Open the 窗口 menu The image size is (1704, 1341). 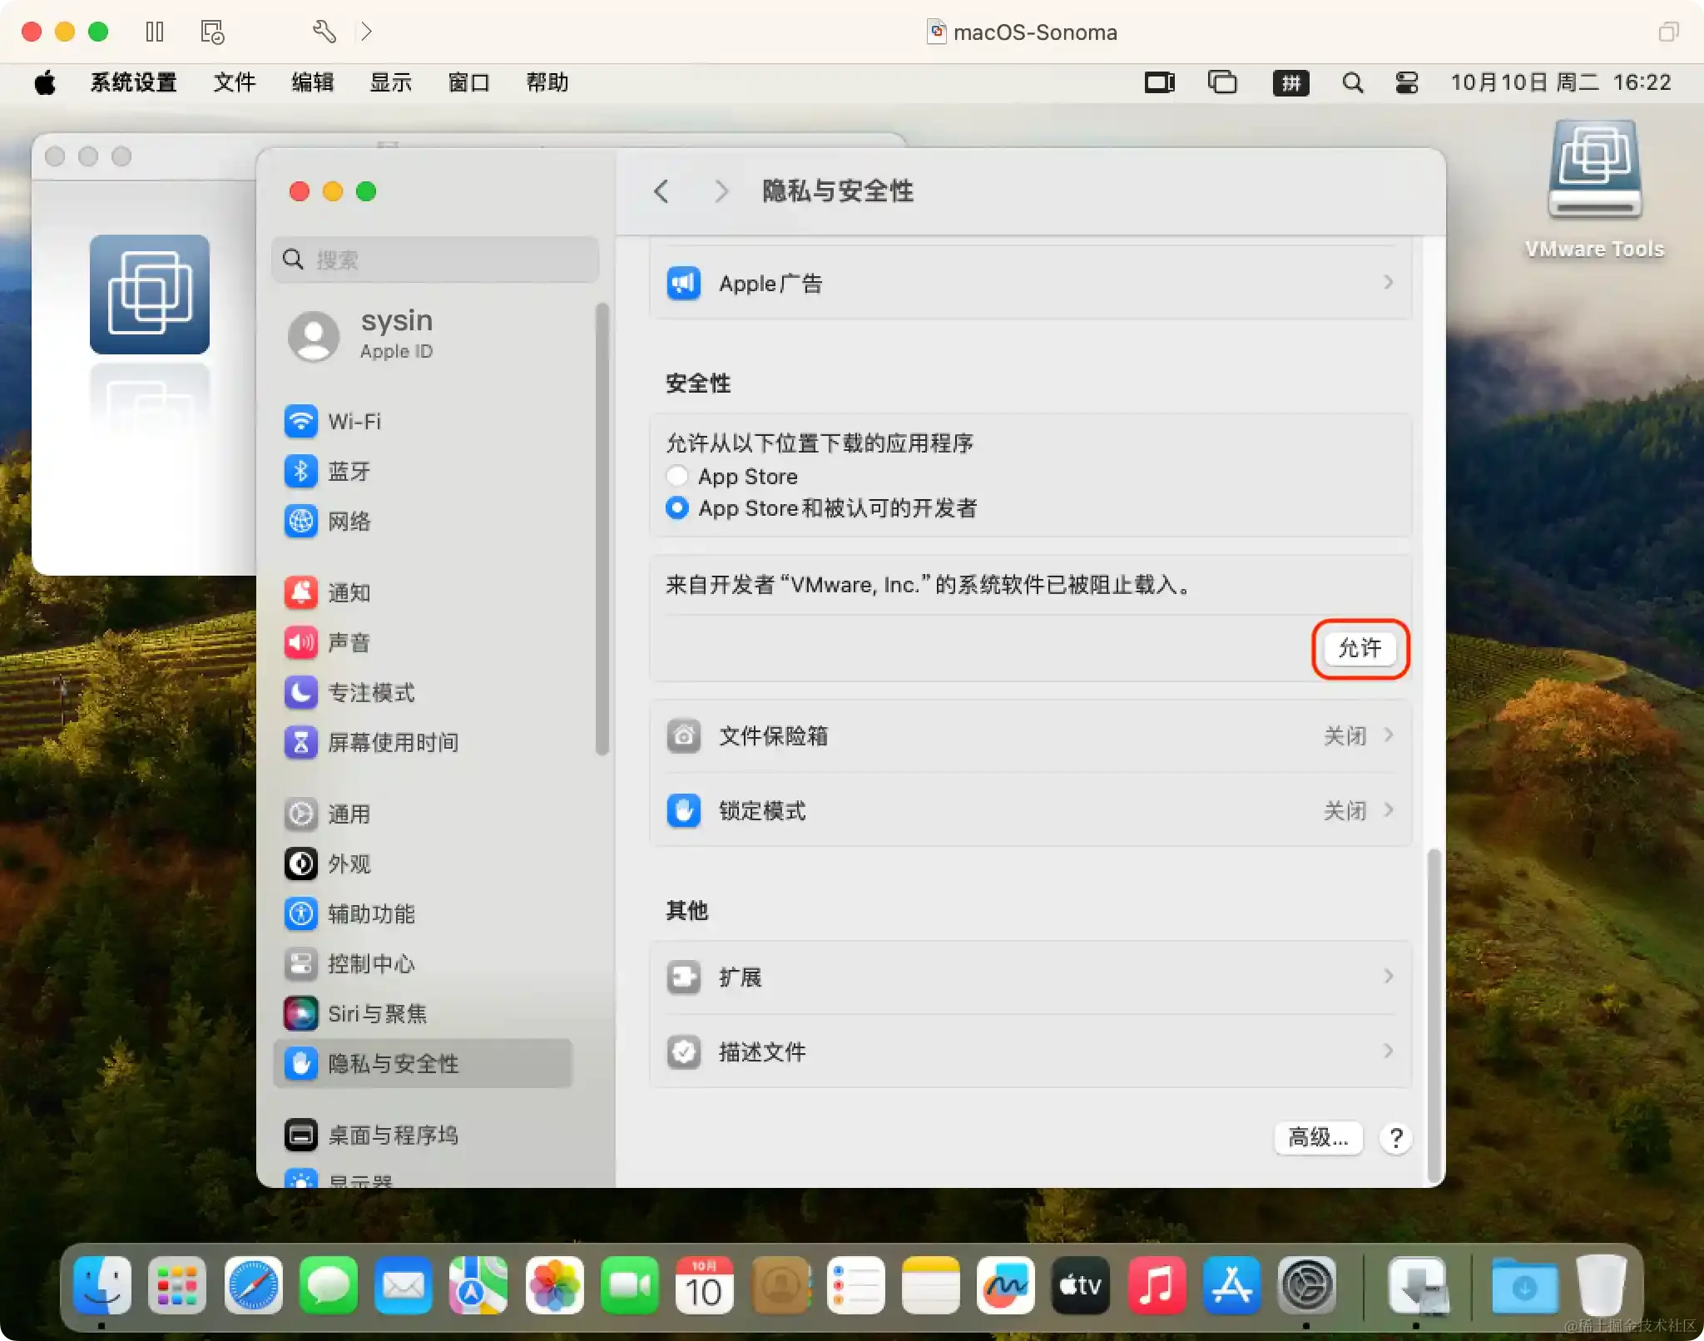tap(467, 82)
